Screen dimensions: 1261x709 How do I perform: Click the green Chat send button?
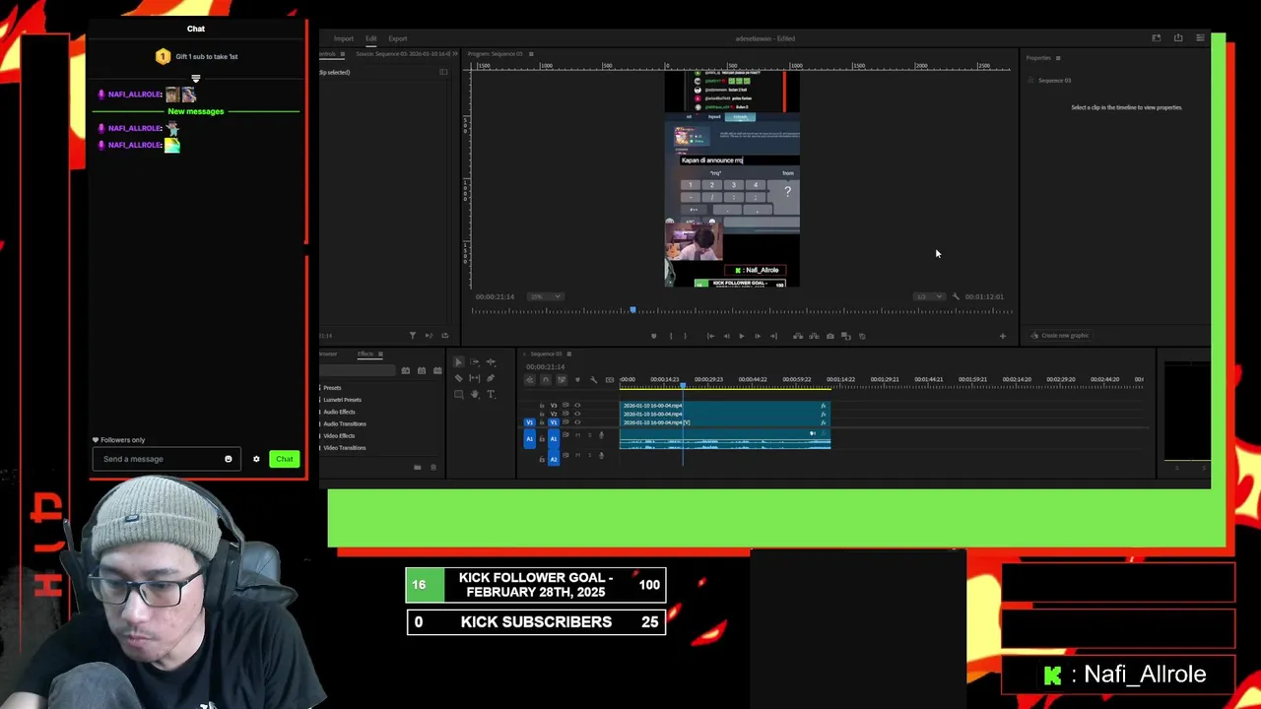point(284,459)
